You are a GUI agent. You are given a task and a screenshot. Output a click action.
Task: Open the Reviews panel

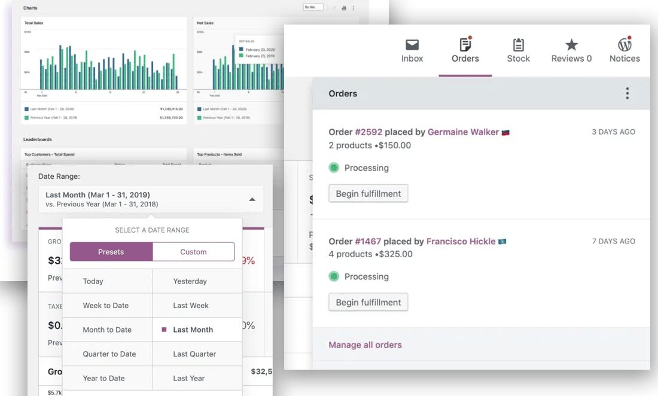pos(571,50)
